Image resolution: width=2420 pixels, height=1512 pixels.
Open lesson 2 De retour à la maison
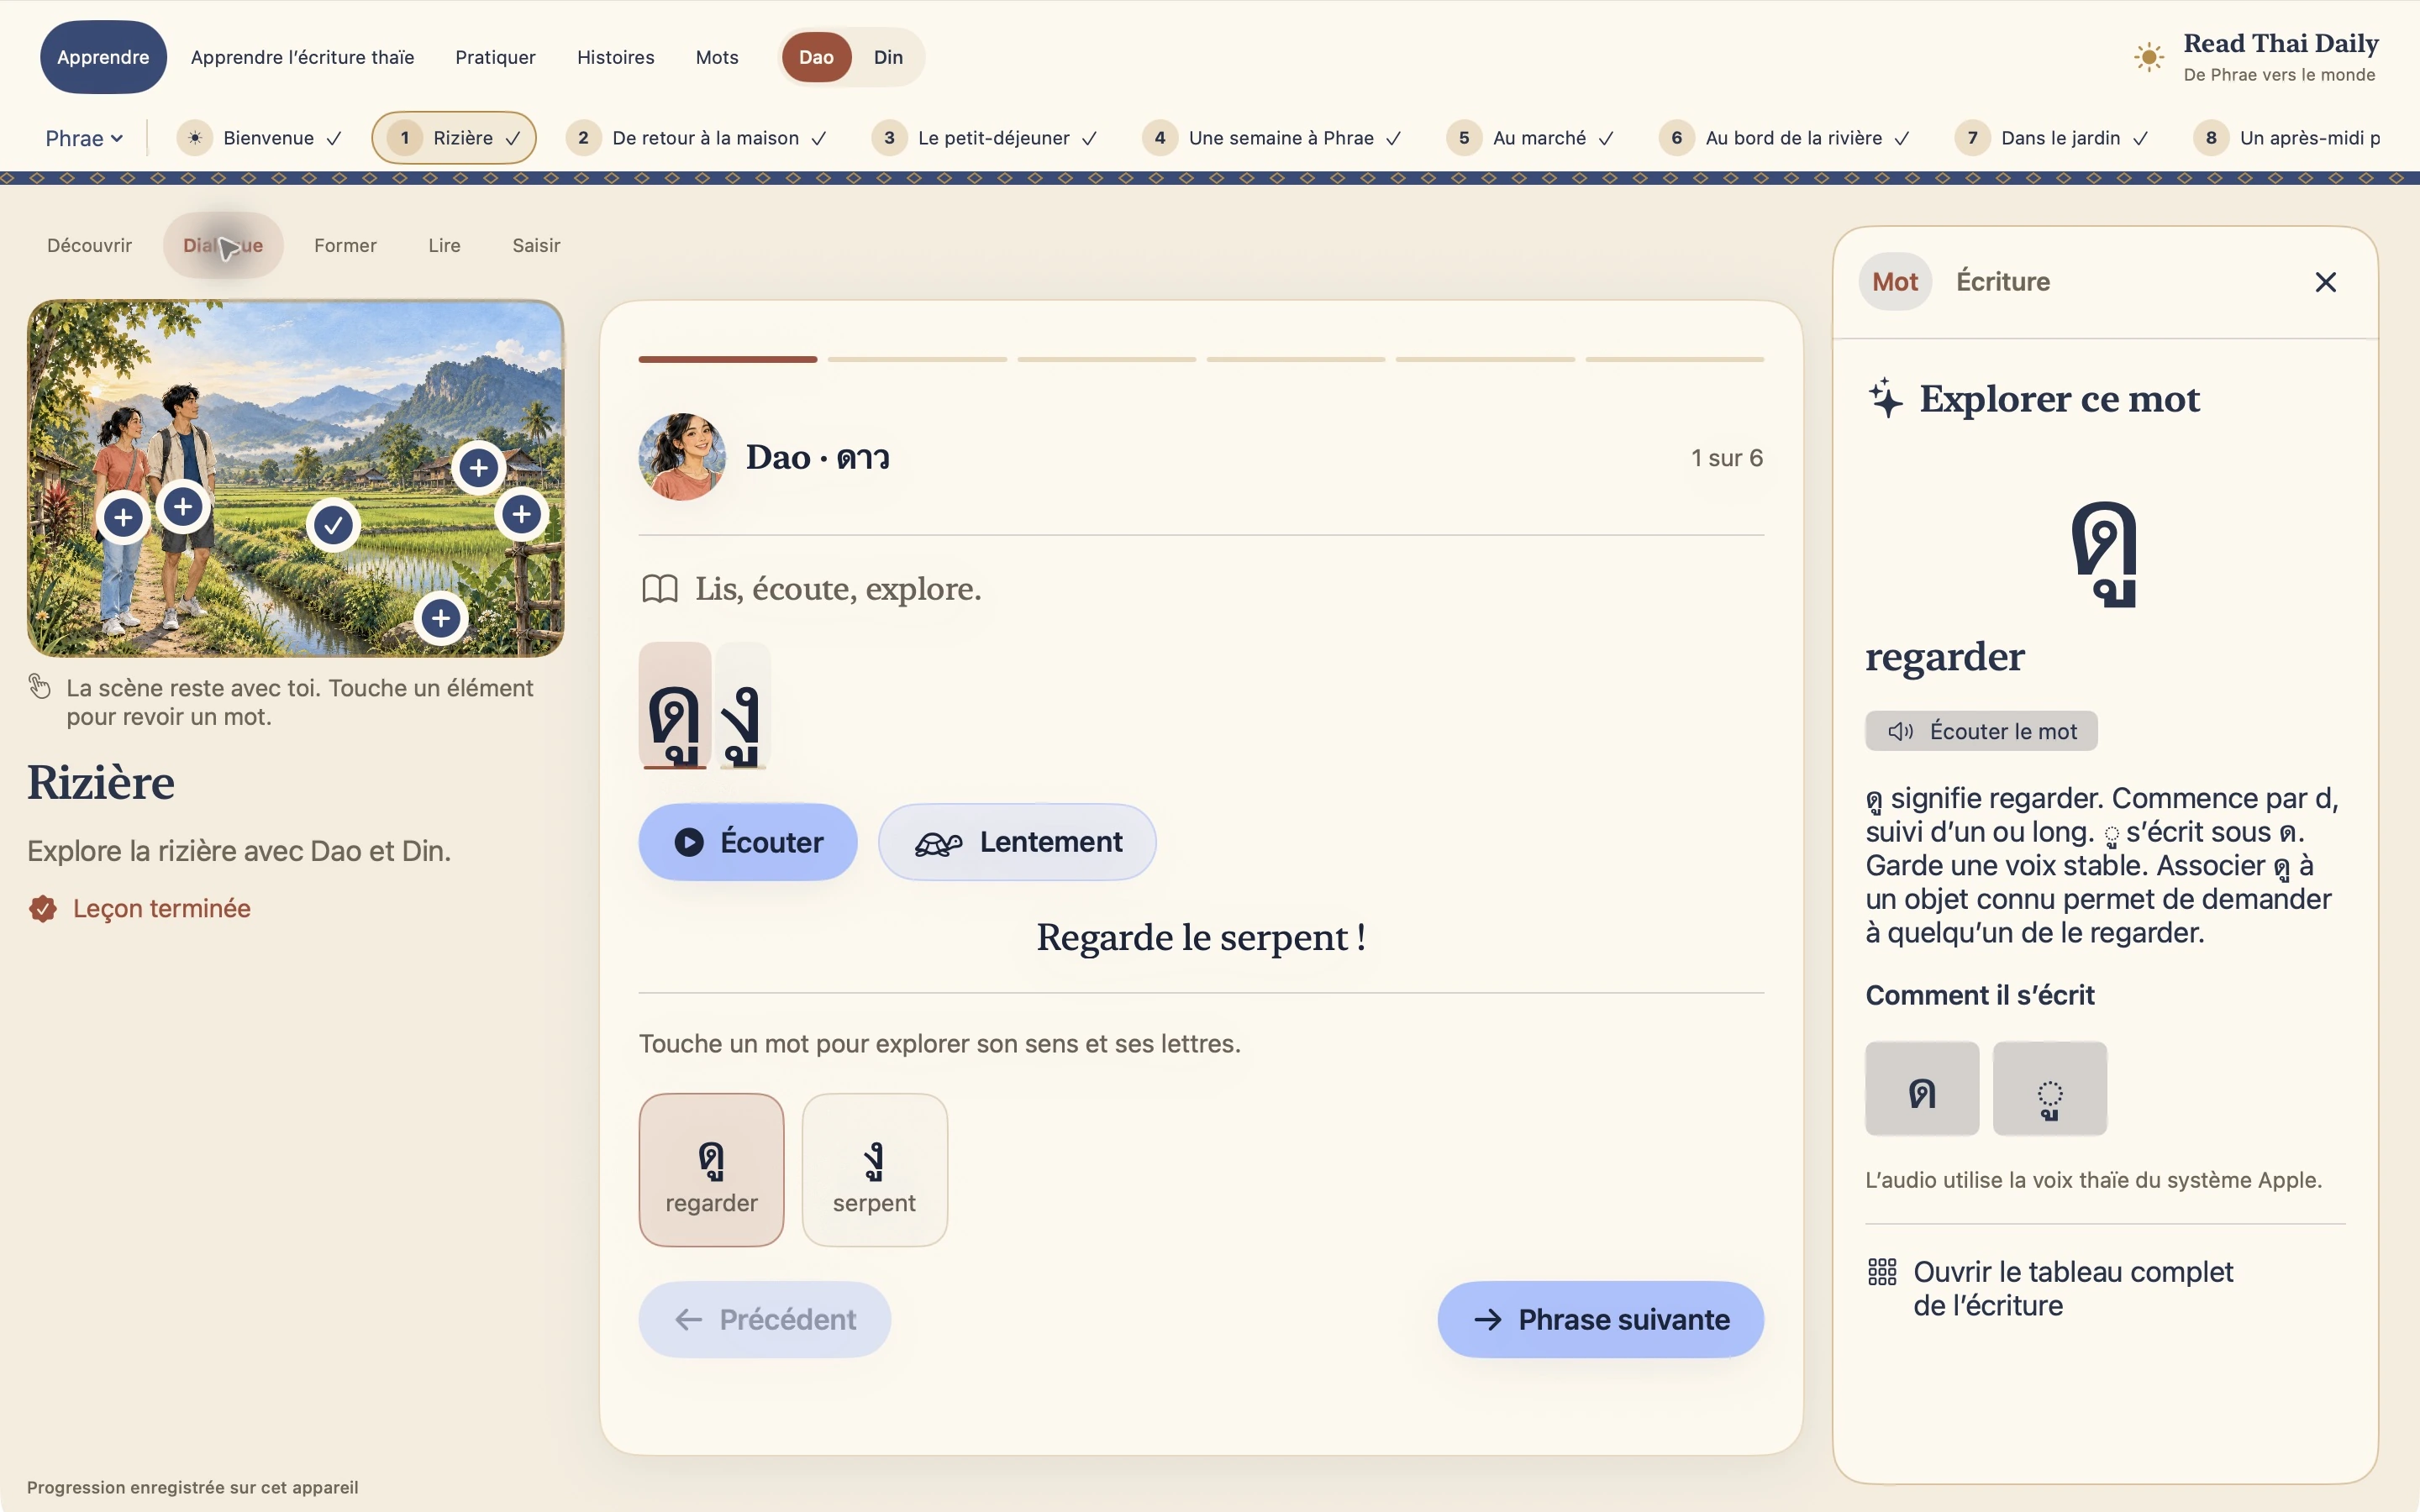coord(696,138)
